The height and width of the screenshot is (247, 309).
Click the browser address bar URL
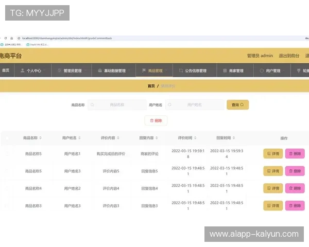(x=67, y=38)
